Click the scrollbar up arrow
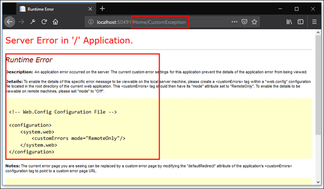Screen dimensions: 324x189 click(318, 32)
